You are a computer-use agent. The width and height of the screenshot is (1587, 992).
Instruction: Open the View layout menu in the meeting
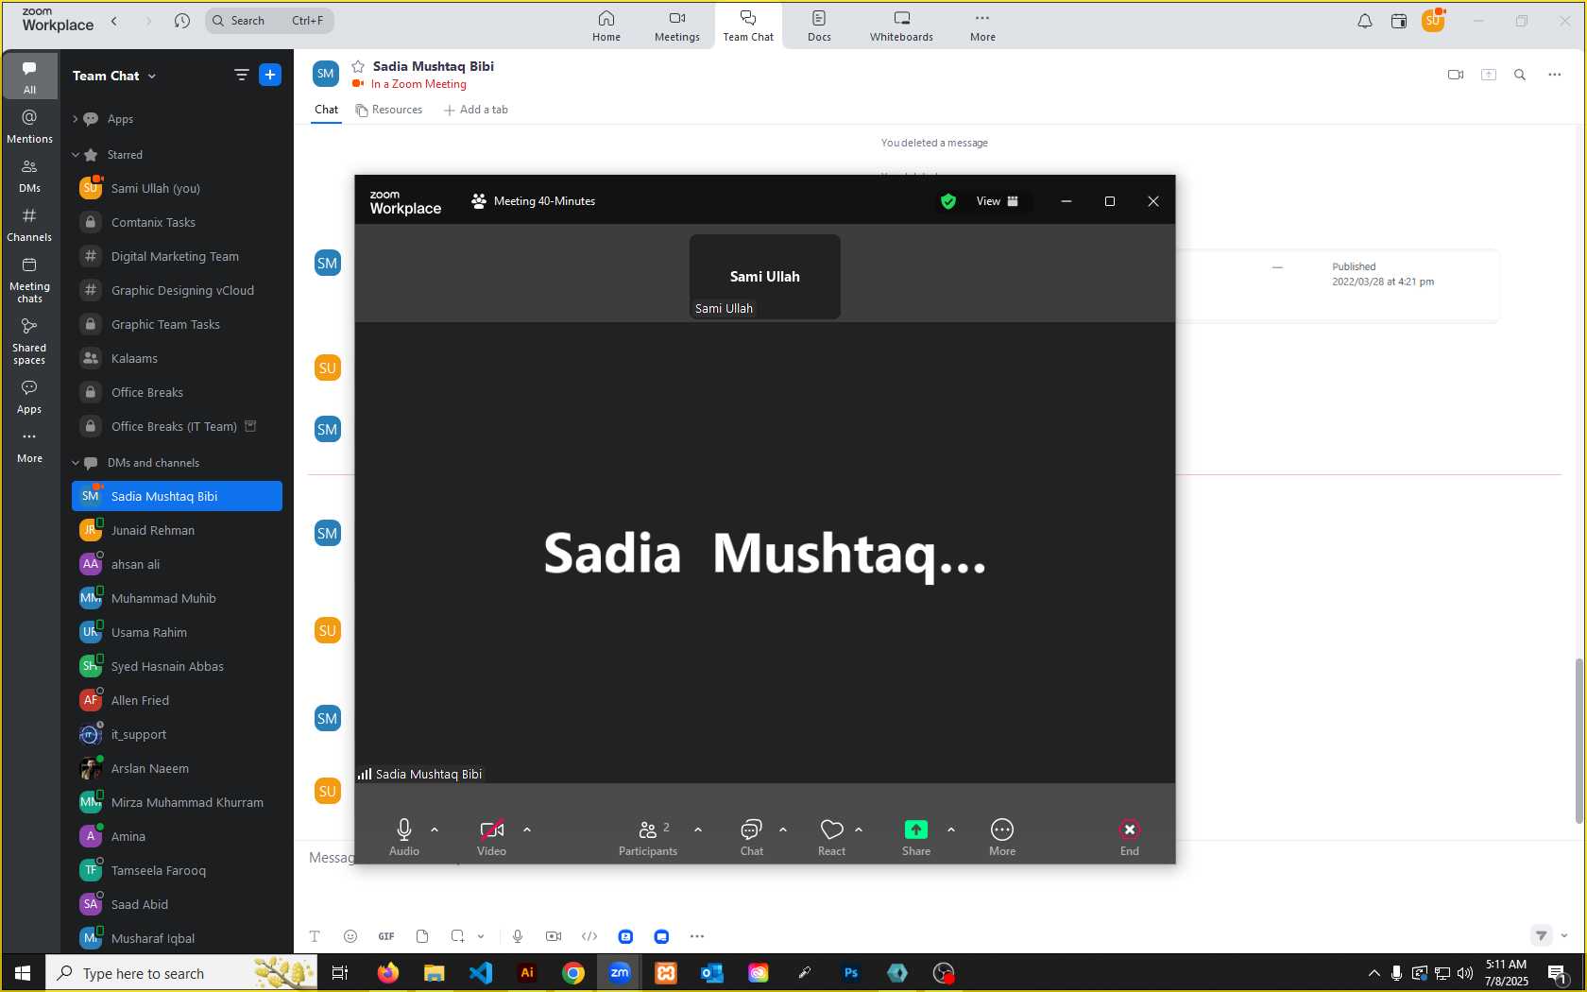[x=998, y=201]
